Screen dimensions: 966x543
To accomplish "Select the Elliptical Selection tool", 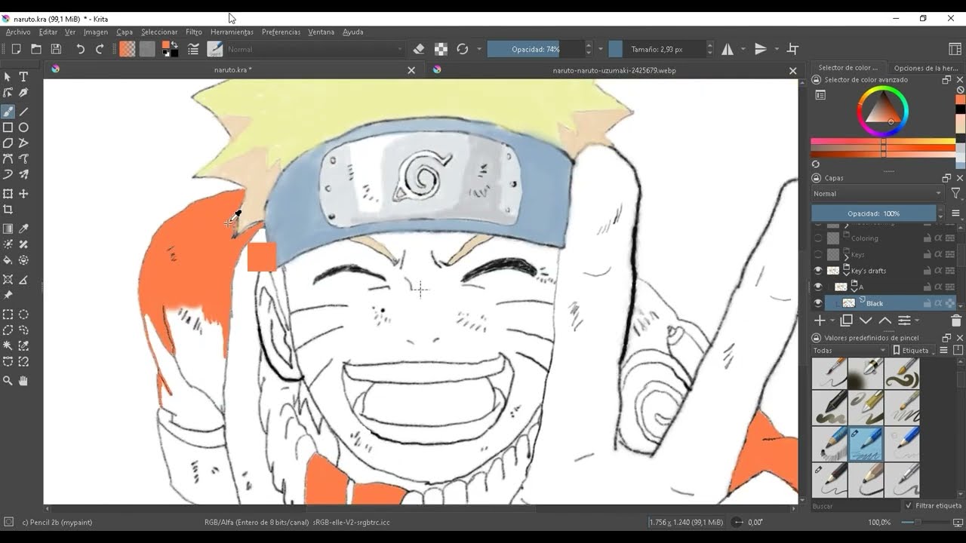I will [x=23, y=314].
